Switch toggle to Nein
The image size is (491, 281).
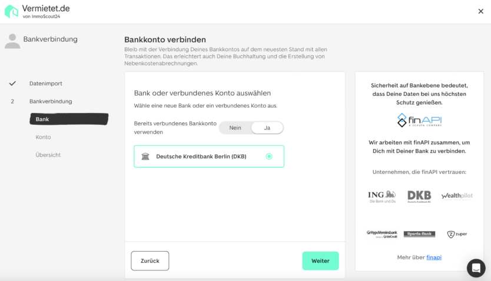point(235,128)
